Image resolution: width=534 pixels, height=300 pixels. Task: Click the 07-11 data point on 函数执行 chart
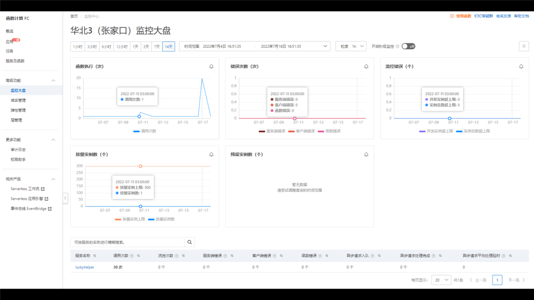[x=139, y=116]
